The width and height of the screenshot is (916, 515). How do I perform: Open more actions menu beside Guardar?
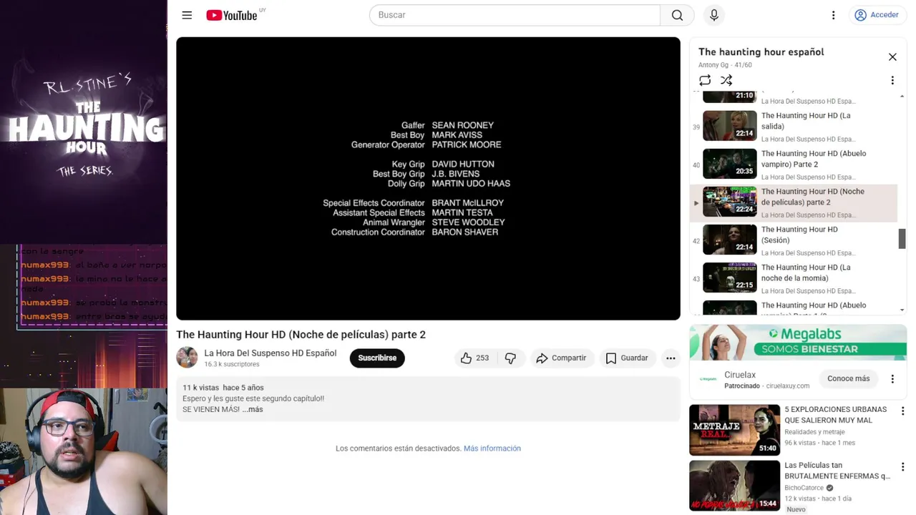[671, 358]
